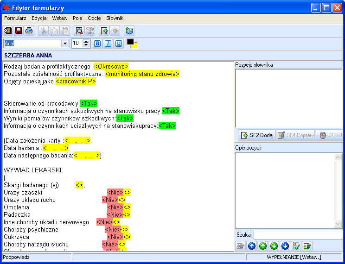Toggle bold formatting
Viewport: 345px width, 264px height.
point(97,44)
